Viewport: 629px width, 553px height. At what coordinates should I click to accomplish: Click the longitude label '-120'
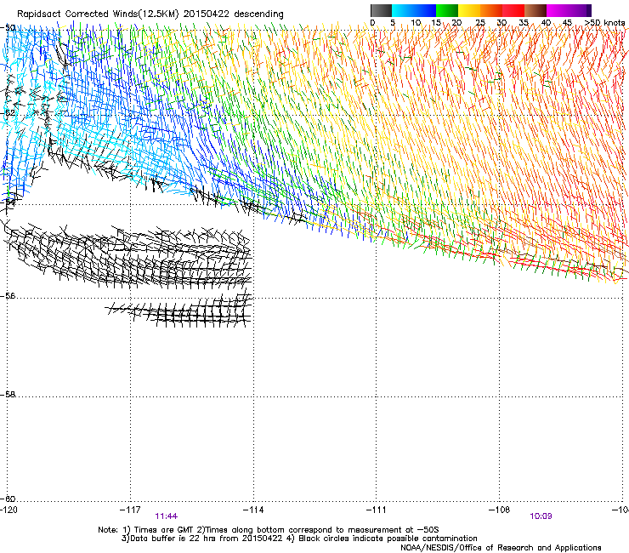(x=8, y=510)
